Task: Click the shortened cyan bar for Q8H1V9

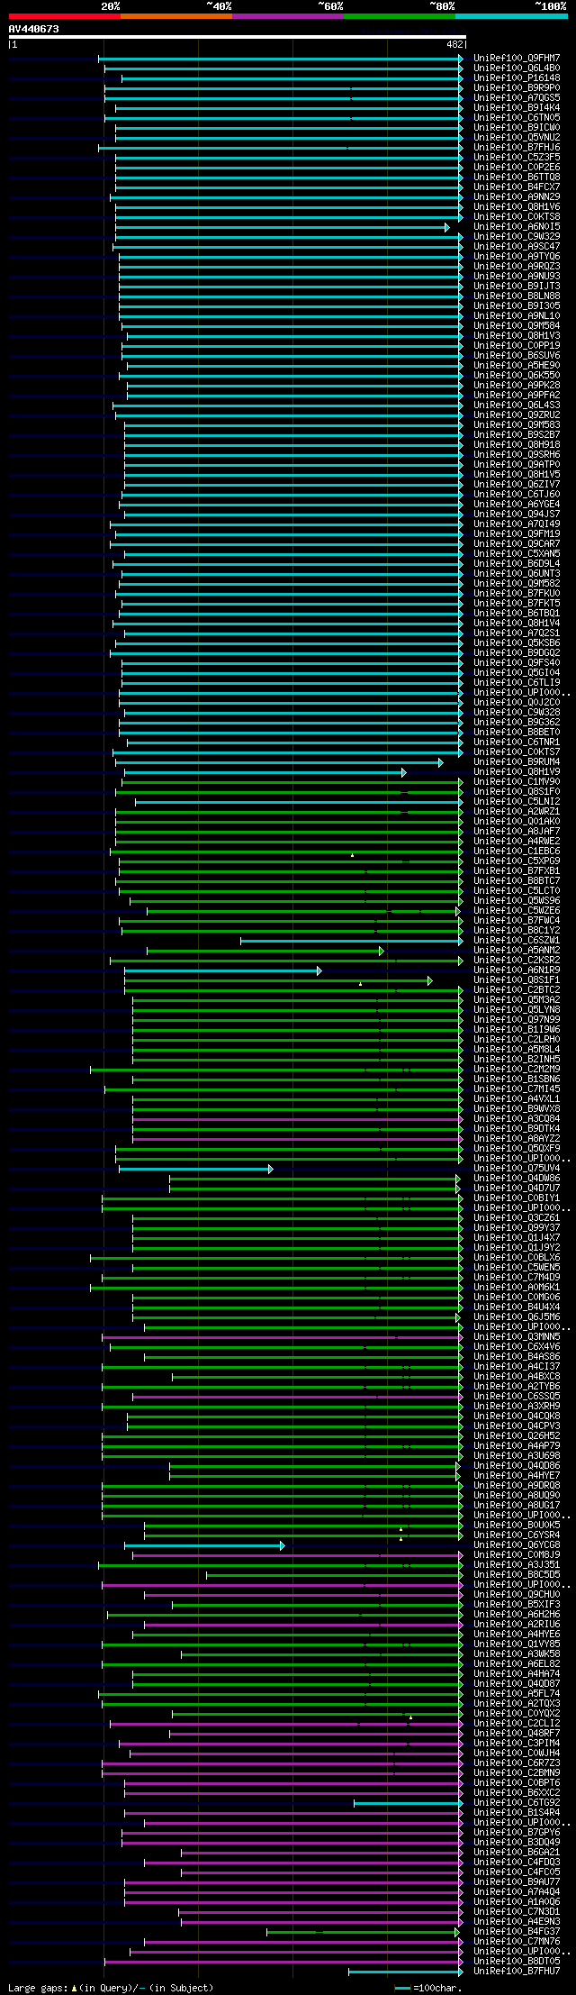Action: point(265,772)
